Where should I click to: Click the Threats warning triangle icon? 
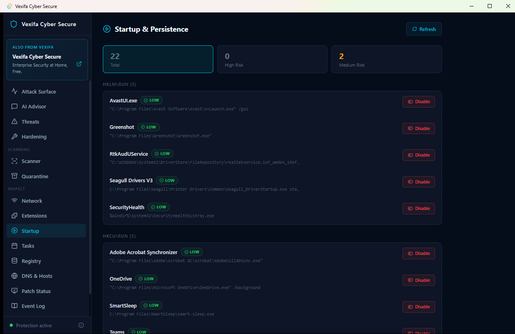click(x=14, y=122)
